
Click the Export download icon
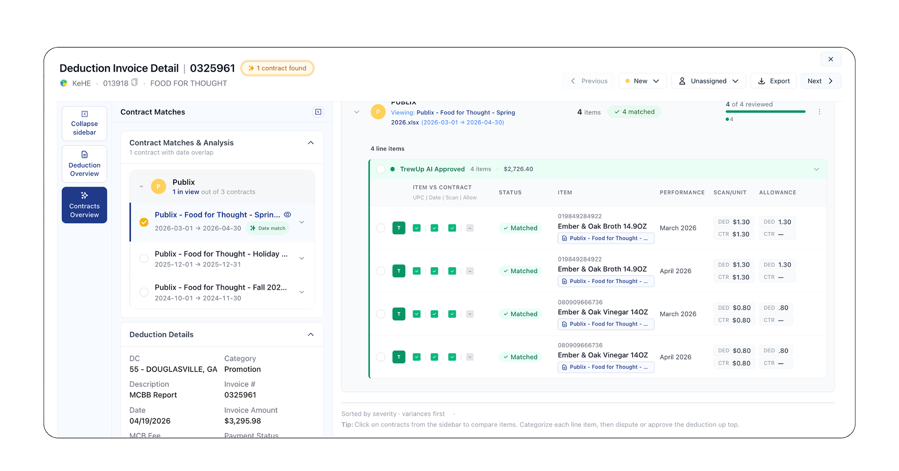[762, 81]
